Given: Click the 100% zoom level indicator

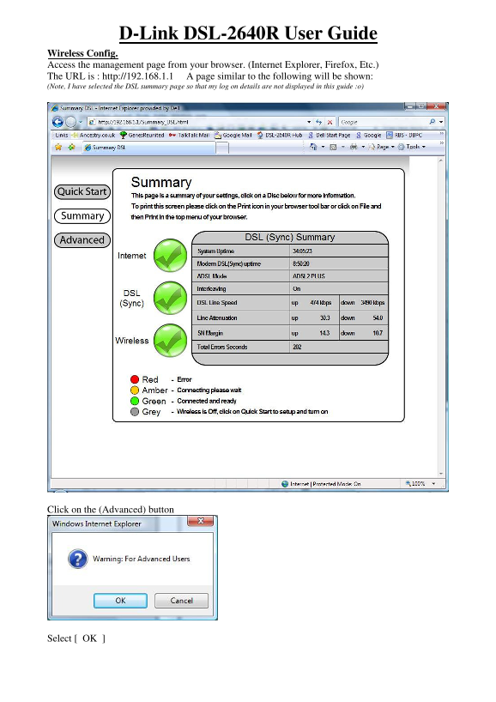Looking at the screenshot, I should (415, 484).
